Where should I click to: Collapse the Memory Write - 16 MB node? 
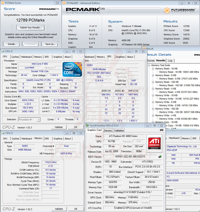[153, 96]
